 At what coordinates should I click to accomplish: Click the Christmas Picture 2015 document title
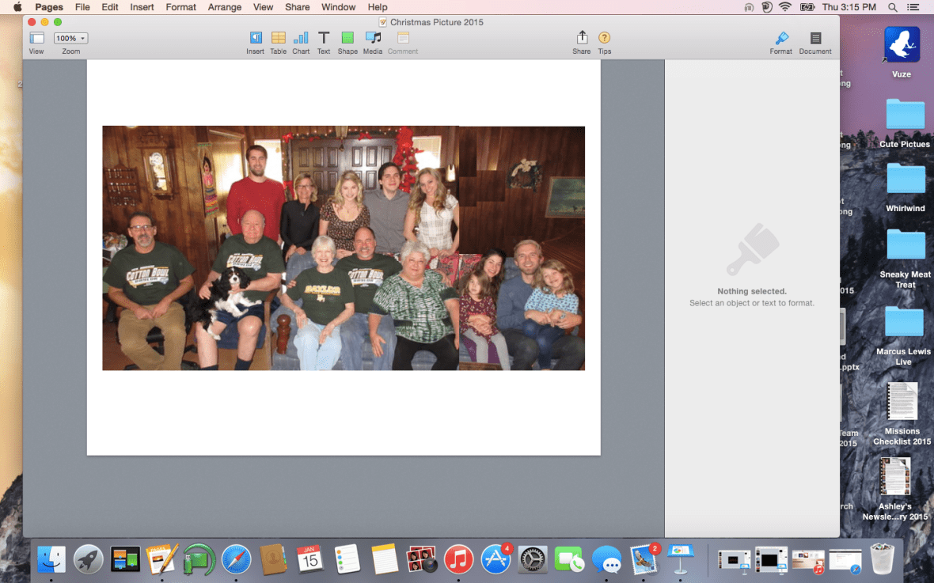click(x=436, y=22)
